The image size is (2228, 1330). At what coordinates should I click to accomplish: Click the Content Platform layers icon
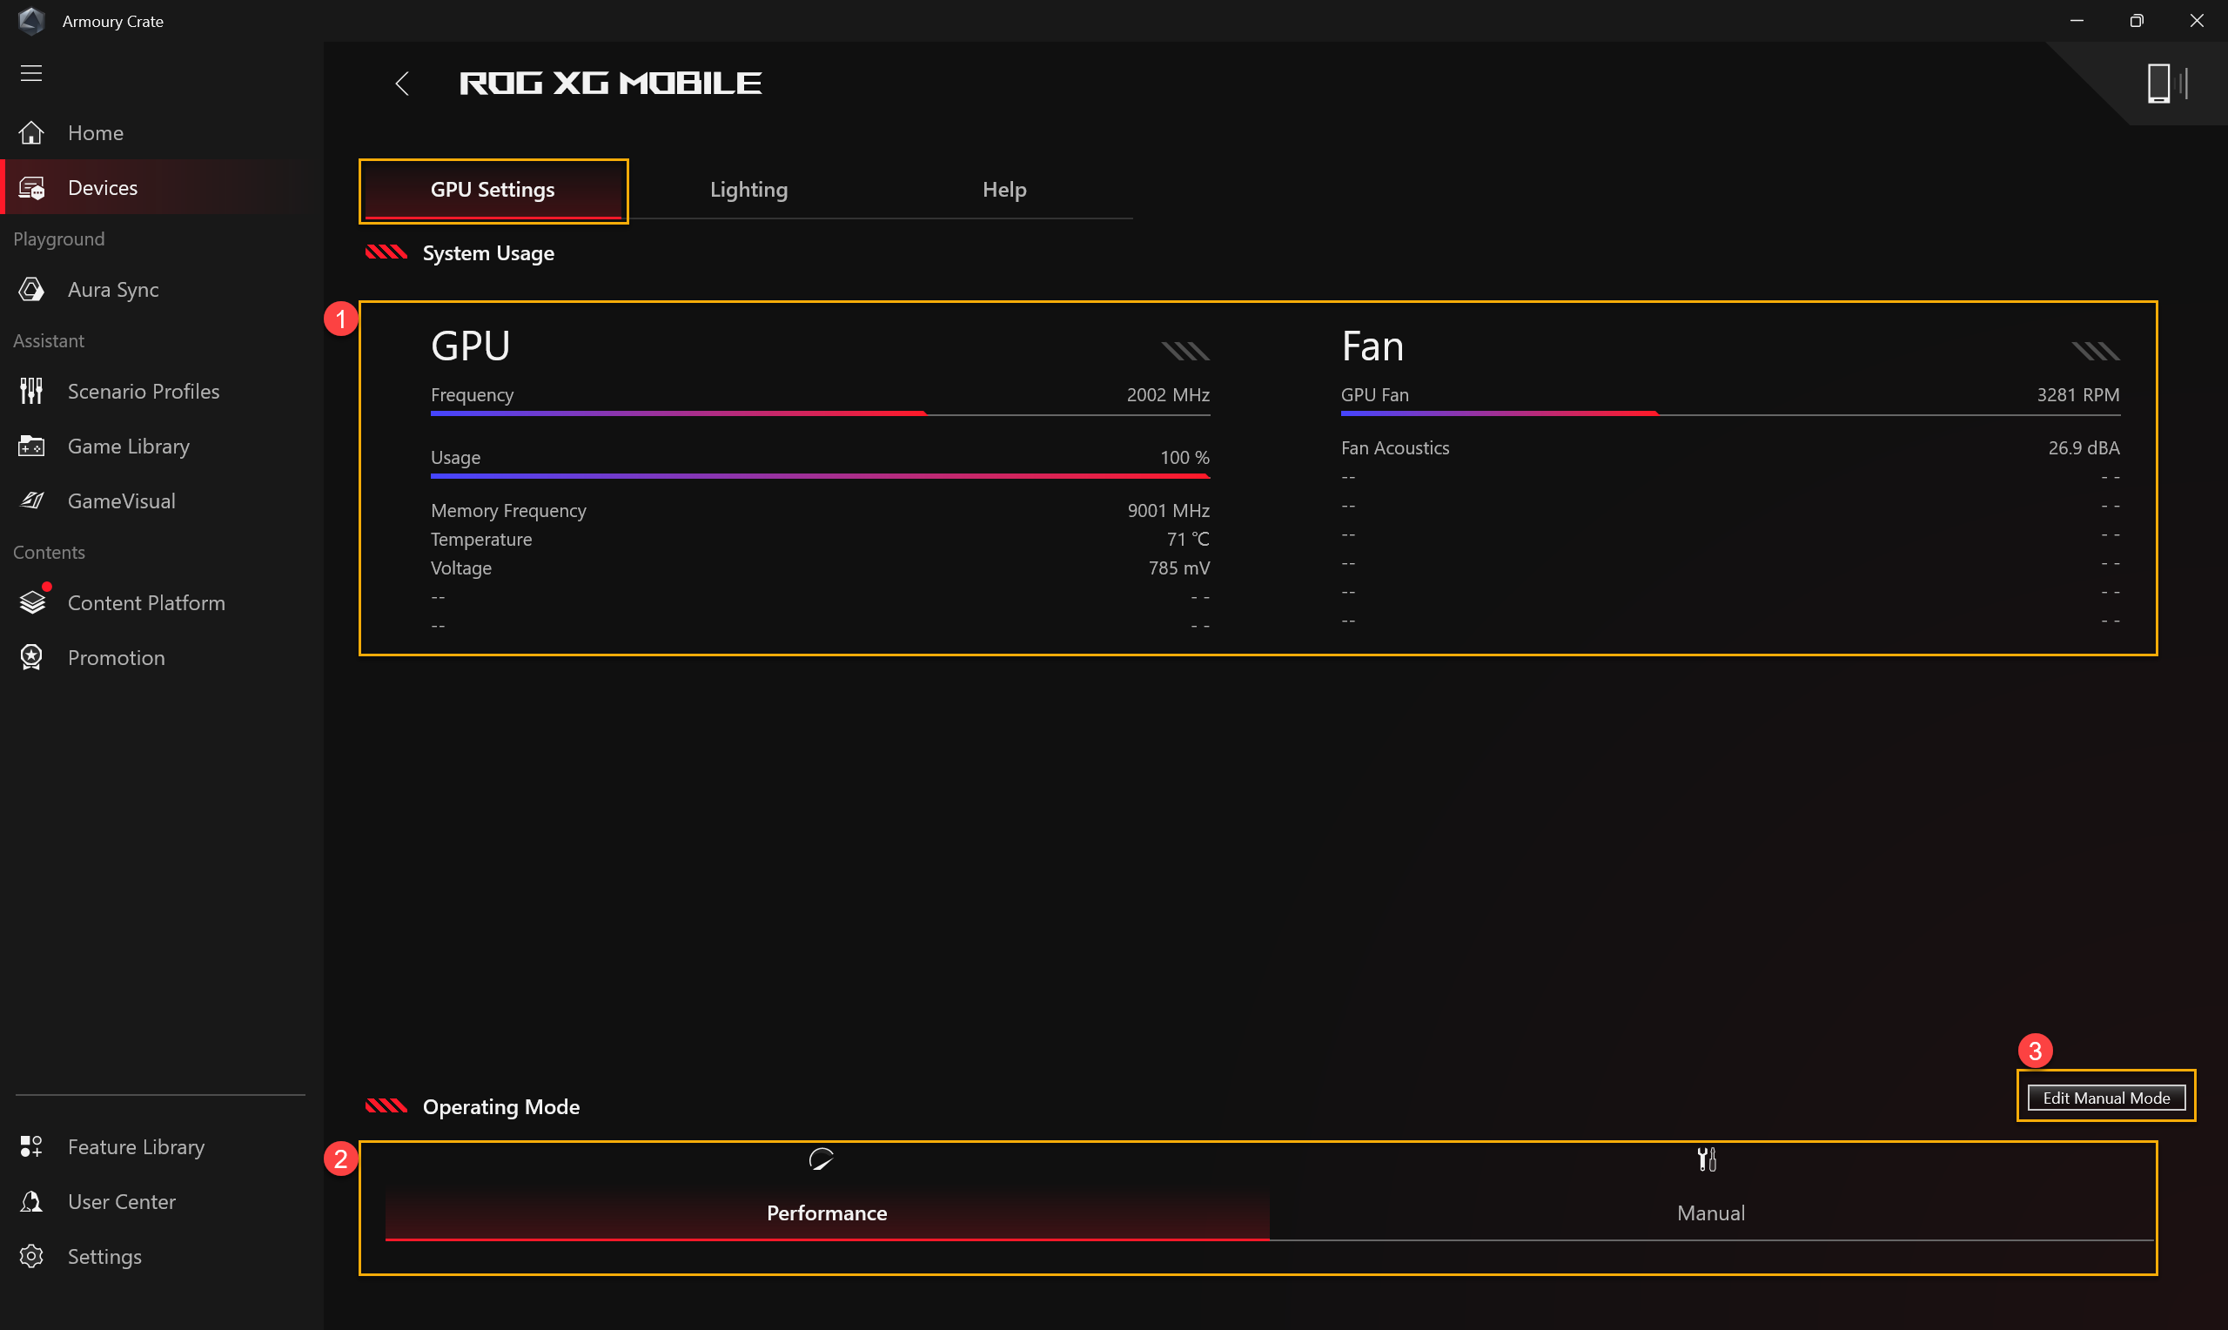32,602
